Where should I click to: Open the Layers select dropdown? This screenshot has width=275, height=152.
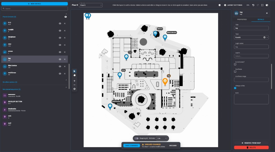tap(251, 56)
